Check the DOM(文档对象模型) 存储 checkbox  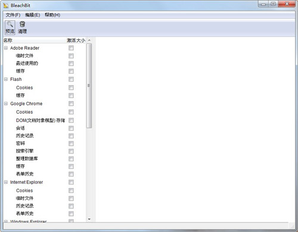click(x=71, y=120)
